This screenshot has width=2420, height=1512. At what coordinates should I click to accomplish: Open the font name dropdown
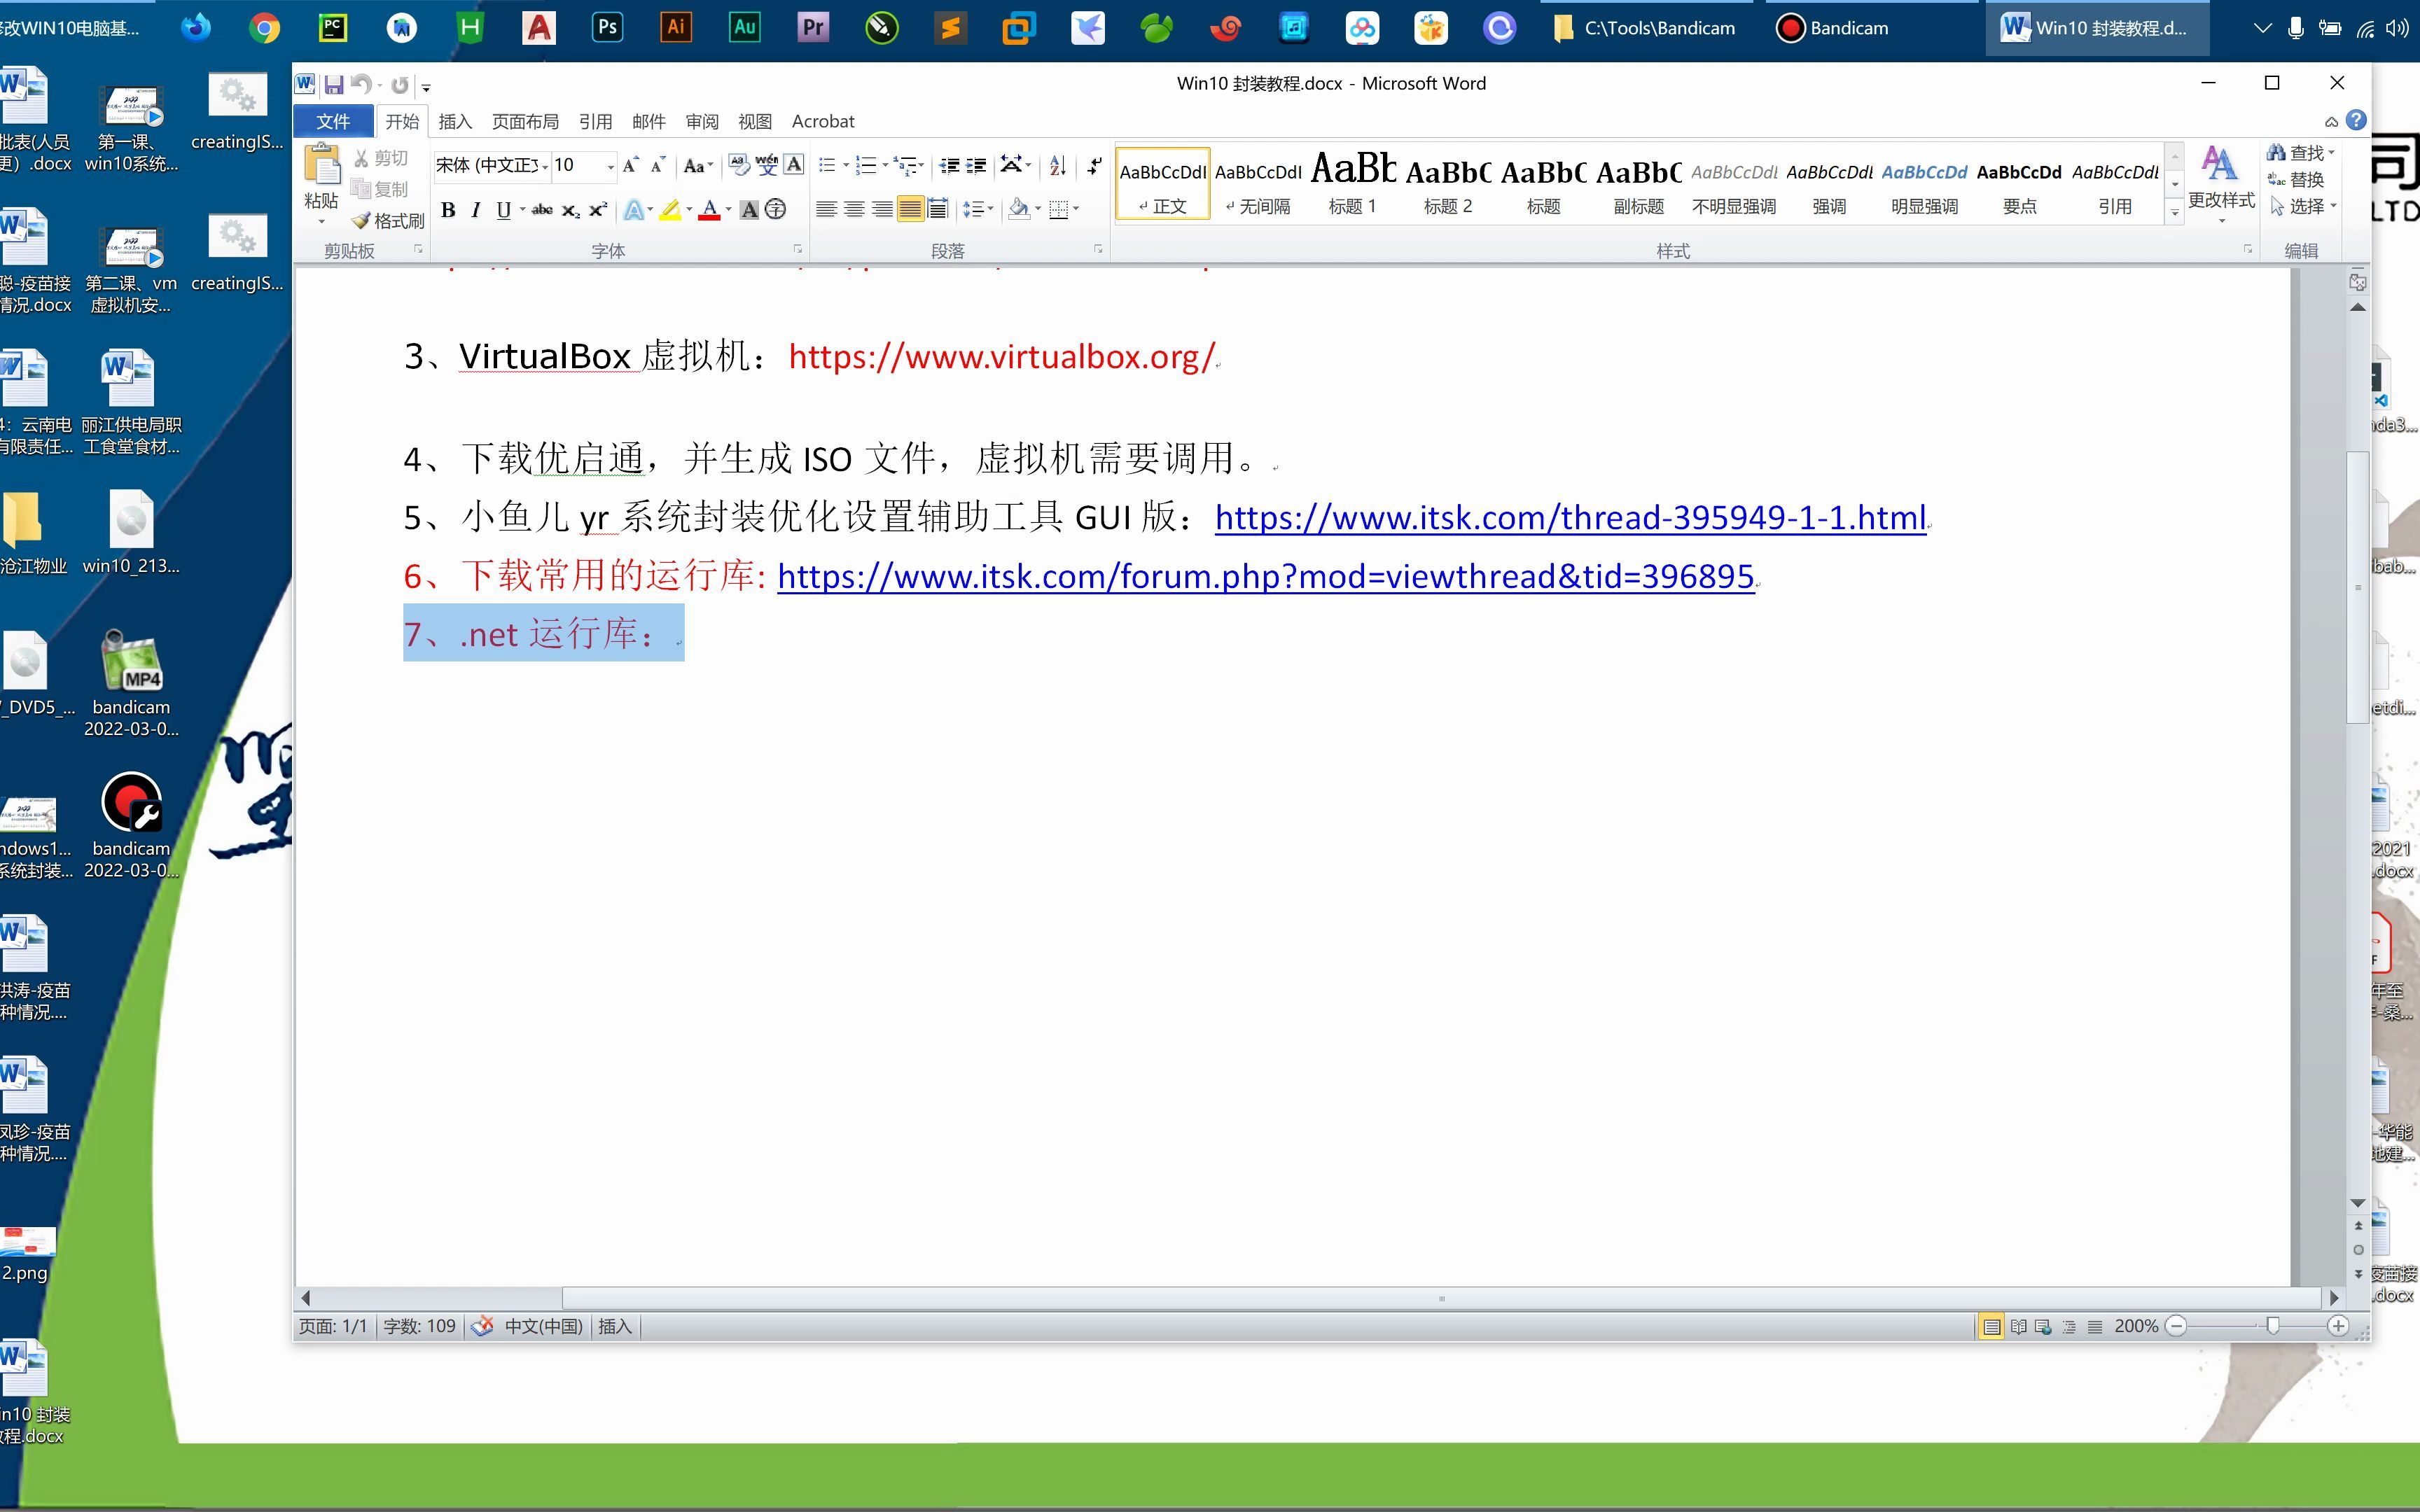[545, 167]
